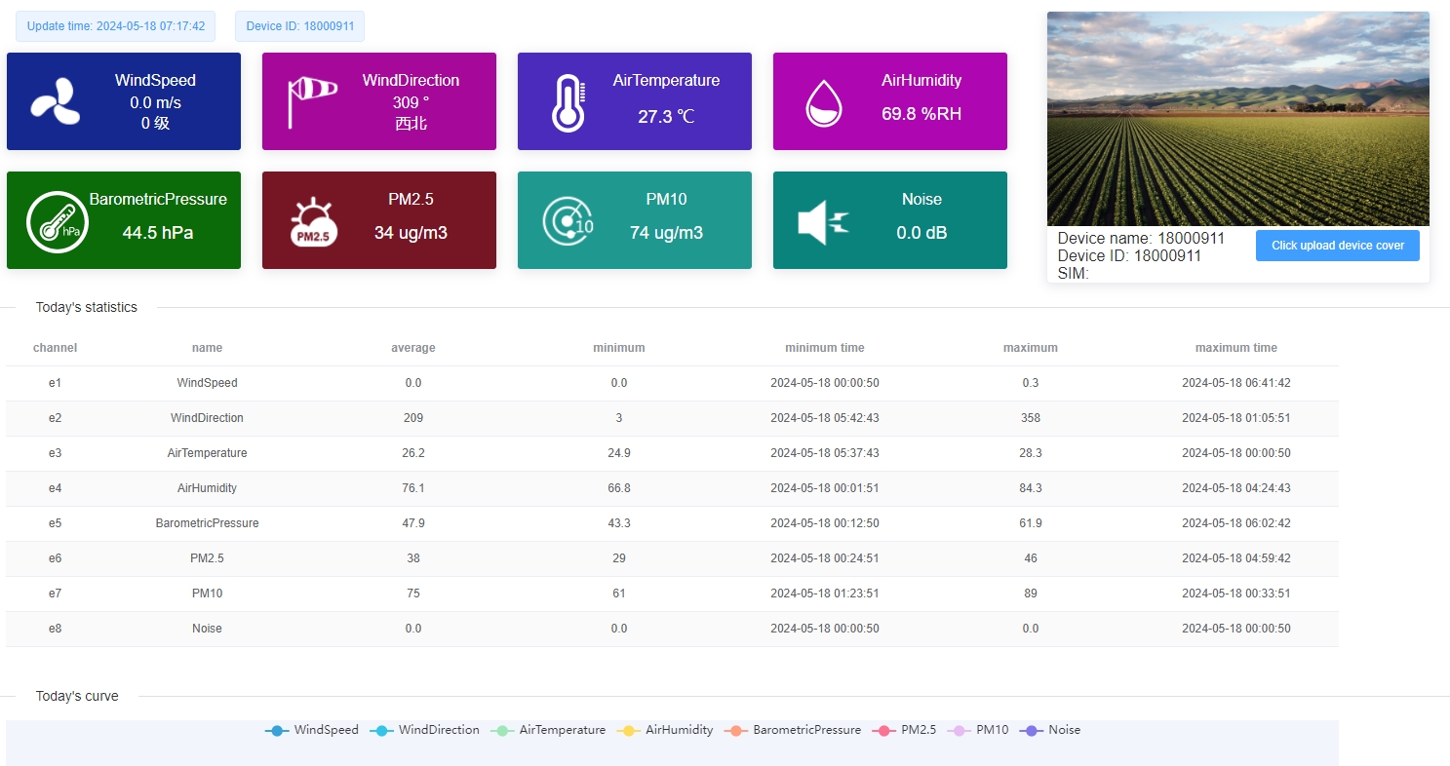
Task: Toggle AirHumidity legend item
Action: pos(665,730)
